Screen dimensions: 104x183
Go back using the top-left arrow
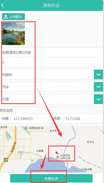tap(3, 5)
